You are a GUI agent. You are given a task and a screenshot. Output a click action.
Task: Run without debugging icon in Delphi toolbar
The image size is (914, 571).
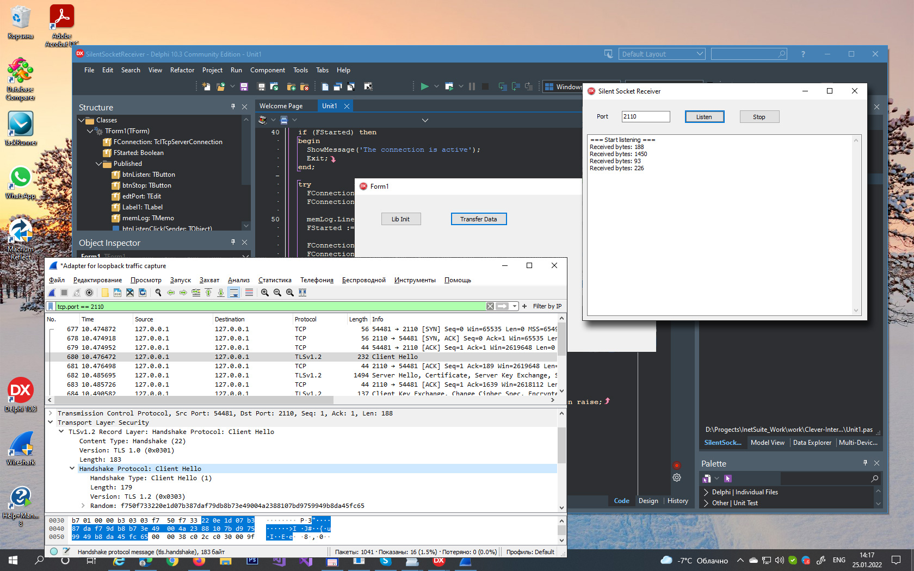pyautogui.click(x=449, y=86)
